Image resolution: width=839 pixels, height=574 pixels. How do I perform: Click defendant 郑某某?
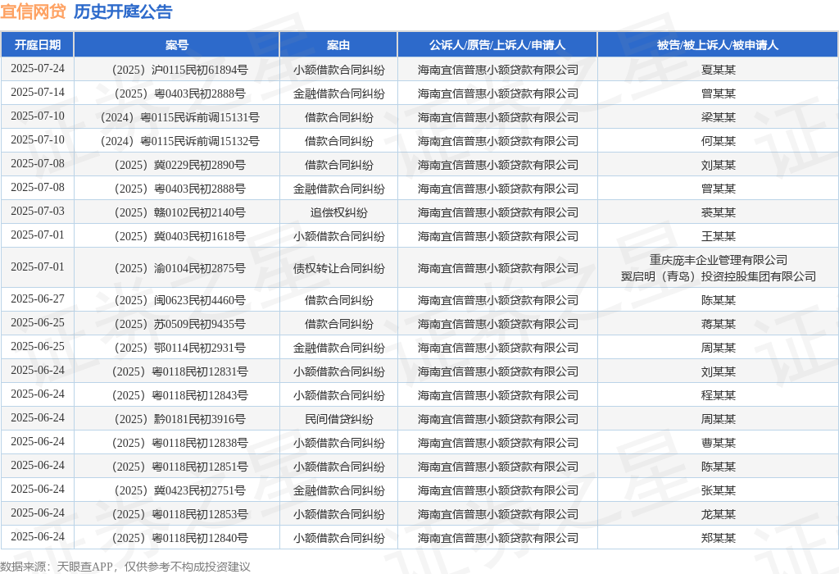[718, 538]
